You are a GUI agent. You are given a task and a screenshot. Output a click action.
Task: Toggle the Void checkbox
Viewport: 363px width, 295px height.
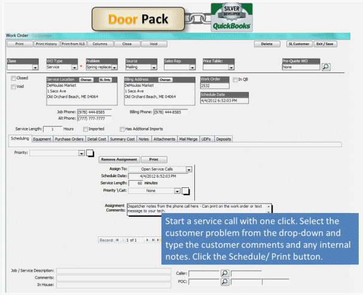13,87
